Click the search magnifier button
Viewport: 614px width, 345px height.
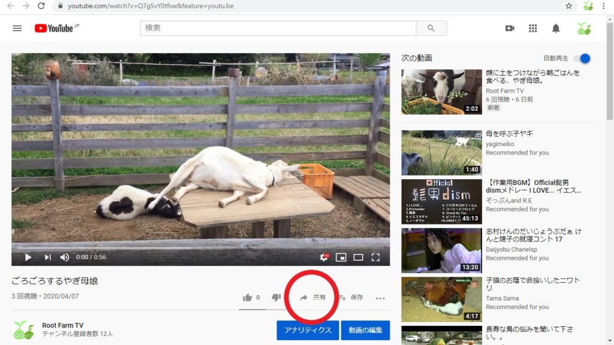(x=431, y=28)
